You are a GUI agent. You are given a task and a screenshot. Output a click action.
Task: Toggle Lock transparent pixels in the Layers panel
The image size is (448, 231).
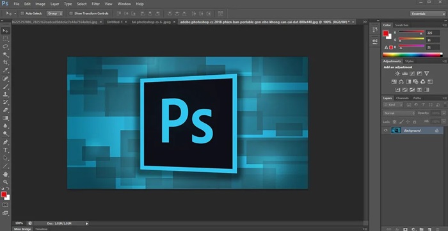(x=395, y=122)
